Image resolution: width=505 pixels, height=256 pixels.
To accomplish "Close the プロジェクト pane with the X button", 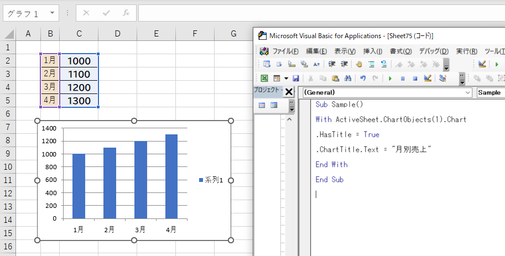I will 289,92.
